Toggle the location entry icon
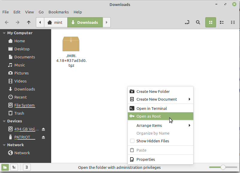240x173 pixels. (x=187, y=22)
